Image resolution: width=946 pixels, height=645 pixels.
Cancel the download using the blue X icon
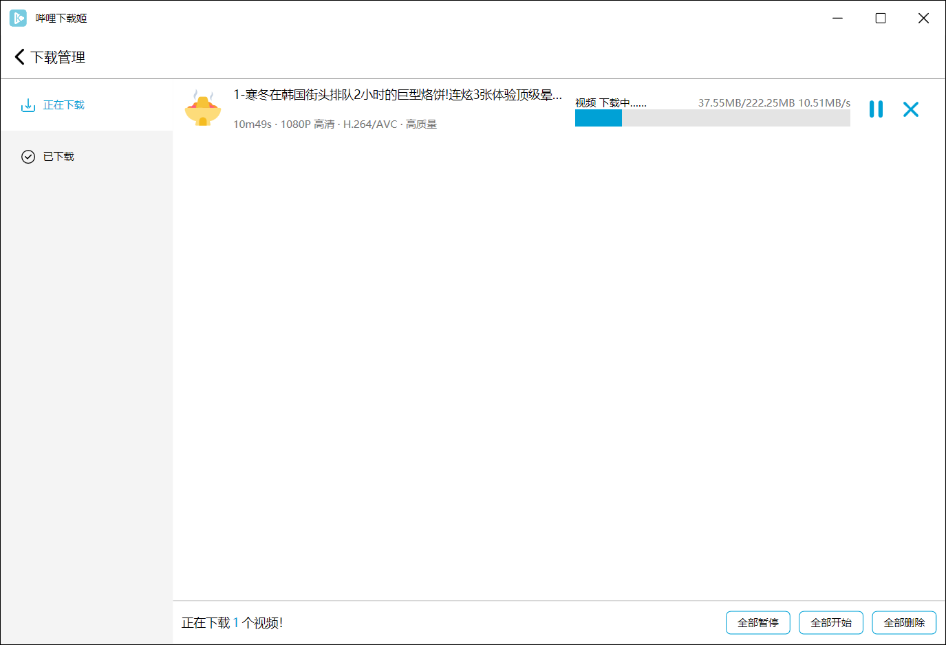coord(911,109)
